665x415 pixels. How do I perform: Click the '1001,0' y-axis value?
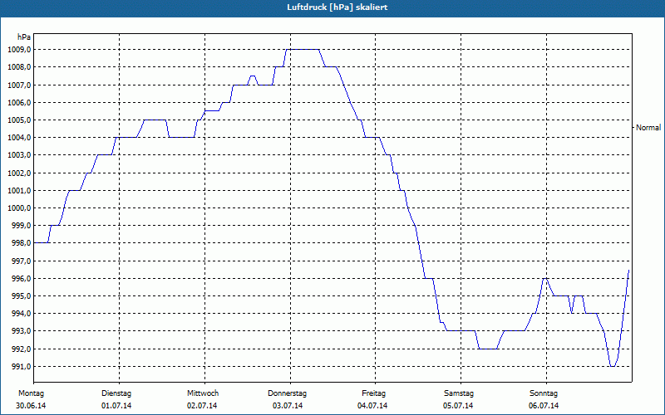point(19,191)
